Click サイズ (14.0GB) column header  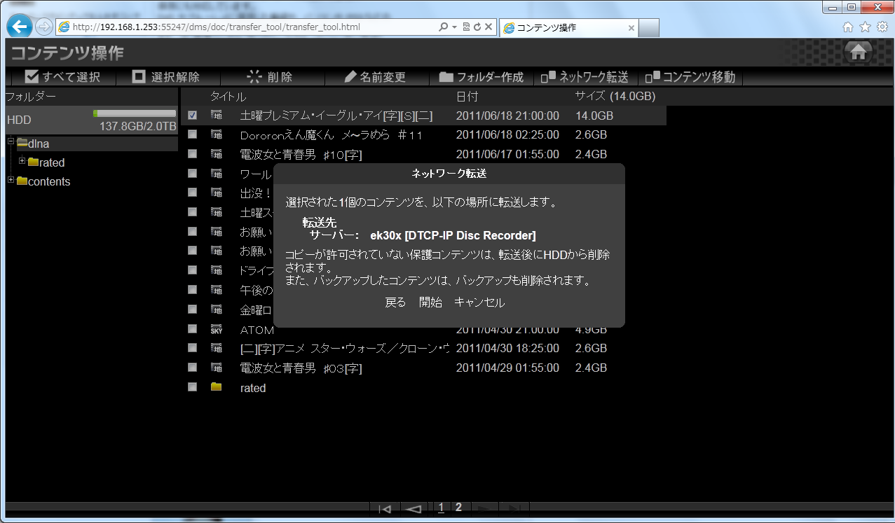point(615,96)
